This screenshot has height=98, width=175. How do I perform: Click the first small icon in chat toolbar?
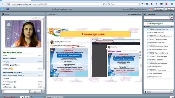(x=33, y=18)
